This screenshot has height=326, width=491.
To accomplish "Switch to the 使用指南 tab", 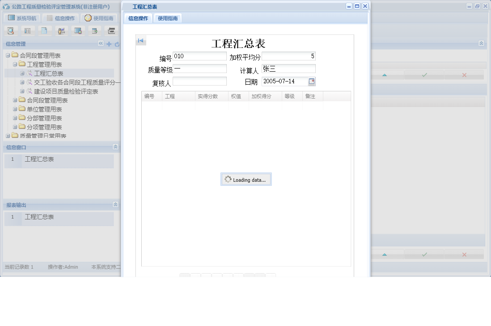I will (x=167, y=18).
